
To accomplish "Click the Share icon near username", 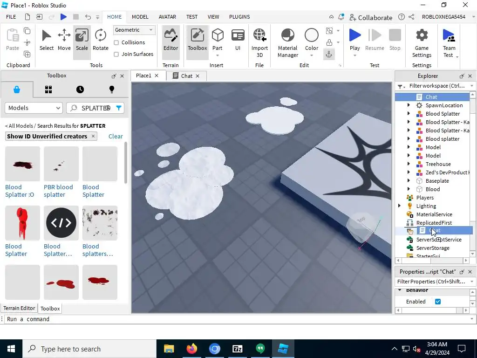I will (411, 17).
